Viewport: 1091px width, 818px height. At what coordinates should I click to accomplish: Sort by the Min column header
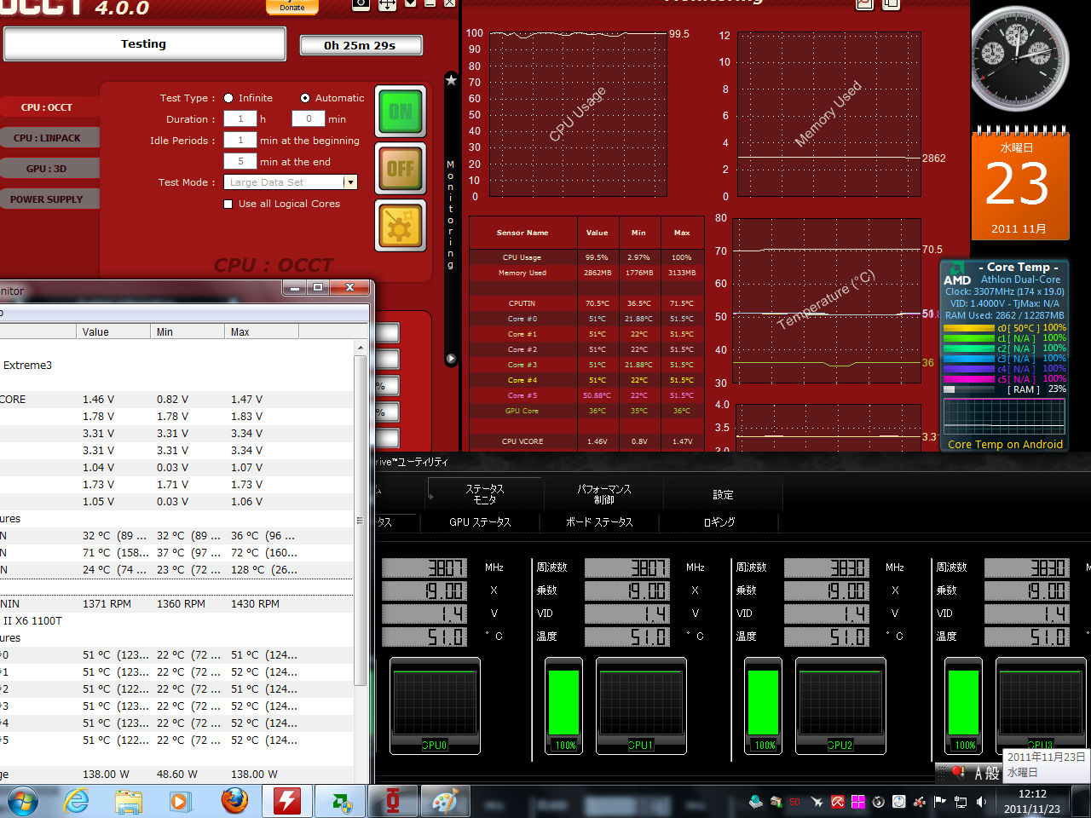[188, 332]
